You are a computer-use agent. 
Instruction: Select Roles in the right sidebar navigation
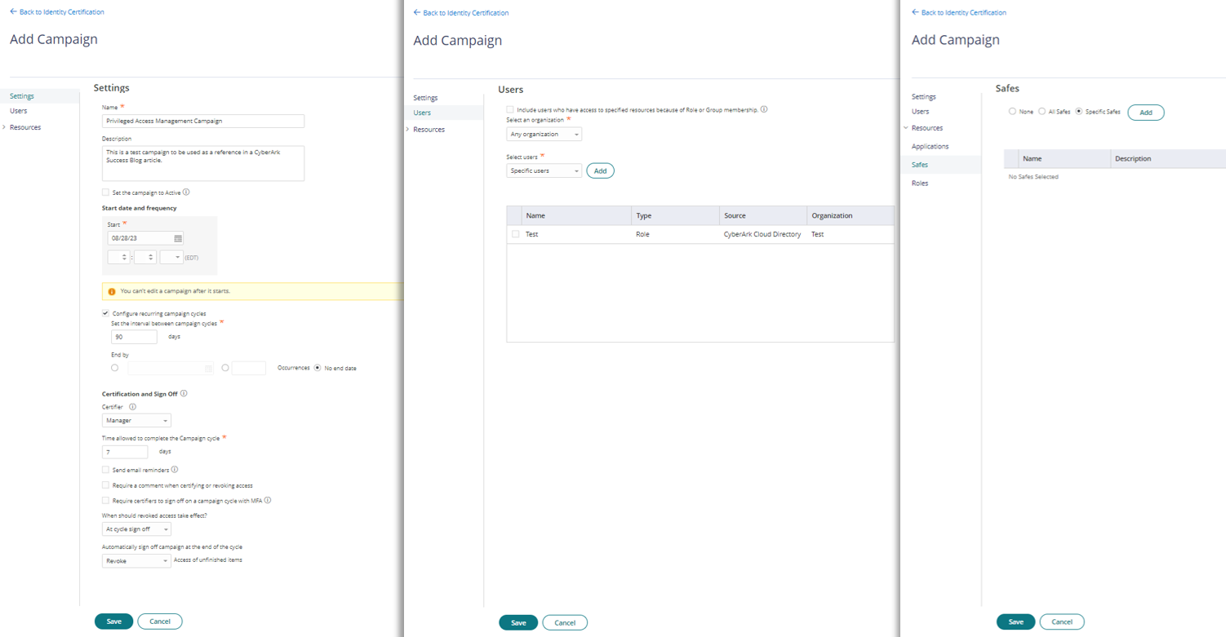(920, 183)
